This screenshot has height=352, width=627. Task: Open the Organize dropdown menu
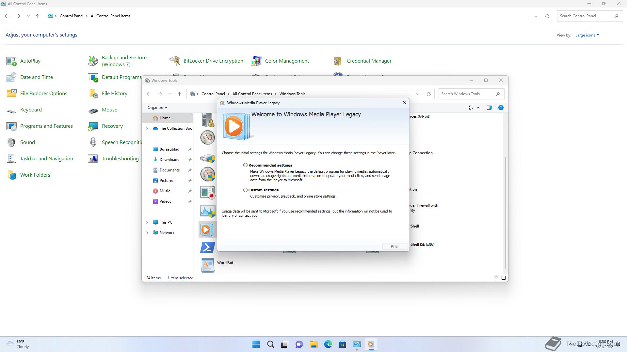coord(157,108)
